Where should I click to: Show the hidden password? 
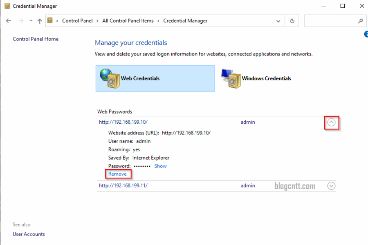coord(160,166)
